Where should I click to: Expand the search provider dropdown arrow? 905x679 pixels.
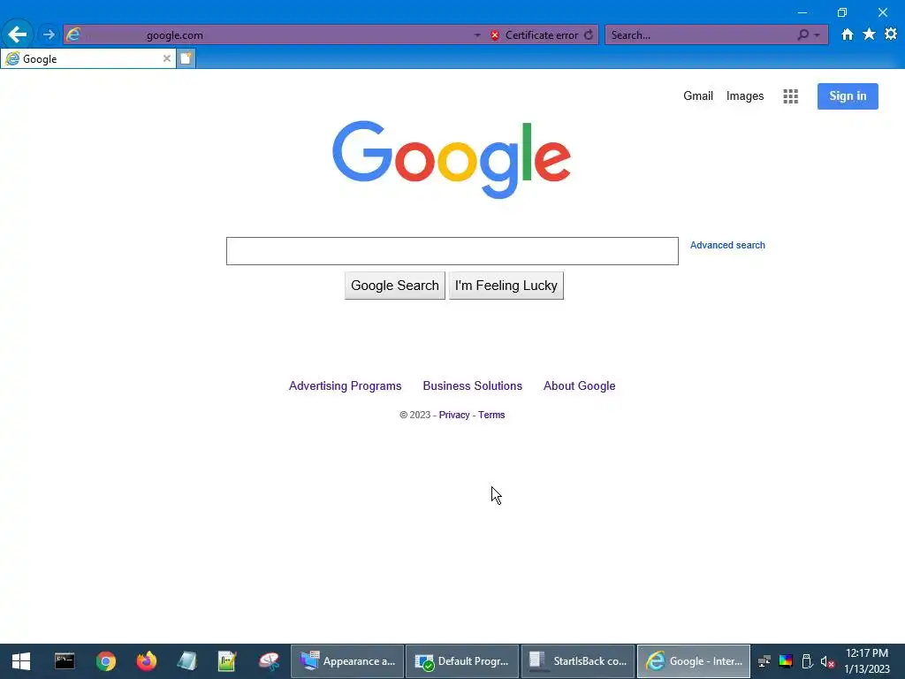pyautogui.click(x=817, y=35)
